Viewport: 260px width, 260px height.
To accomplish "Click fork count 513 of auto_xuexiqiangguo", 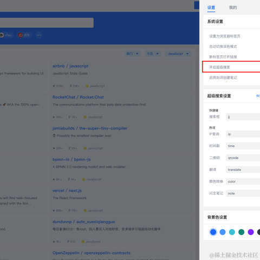I will [71, 242].
